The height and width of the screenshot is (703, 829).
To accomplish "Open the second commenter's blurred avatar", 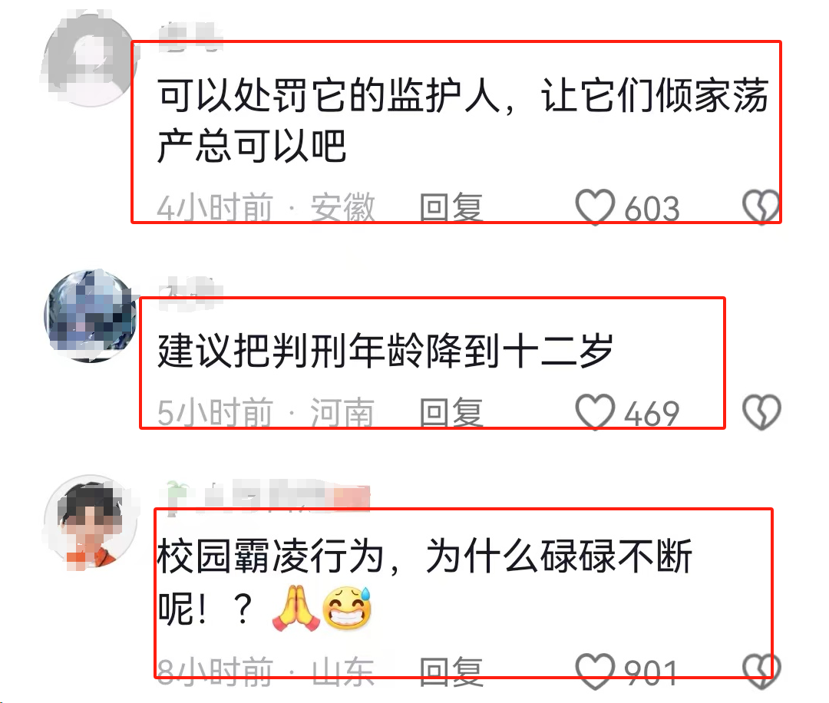I will pyautogui.click(x=91, y=315).
